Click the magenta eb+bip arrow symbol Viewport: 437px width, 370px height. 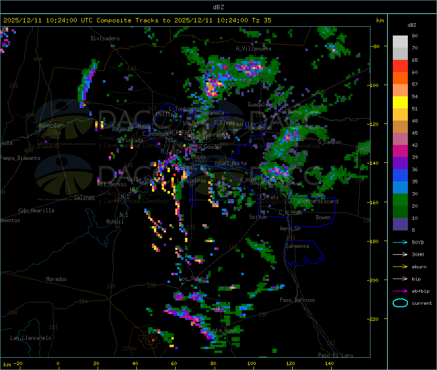click(400, 291)
